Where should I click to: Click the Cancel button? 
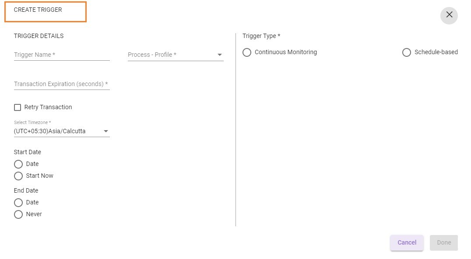(407, 242)
